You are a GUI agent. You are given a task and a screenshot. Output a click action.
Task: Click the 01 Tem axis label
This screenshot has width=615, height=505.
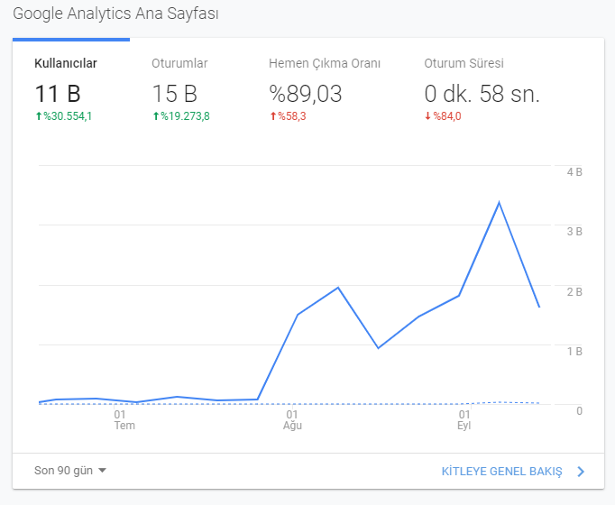(124, 420)
